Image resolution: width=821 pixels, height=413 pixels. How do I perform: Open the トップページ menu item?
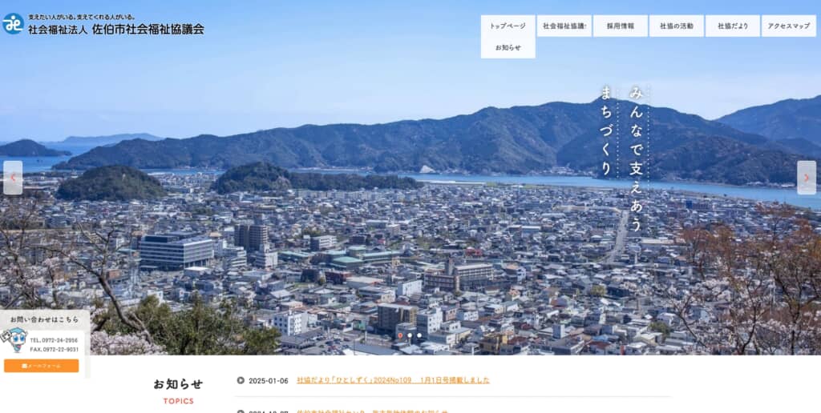point(508,26)
